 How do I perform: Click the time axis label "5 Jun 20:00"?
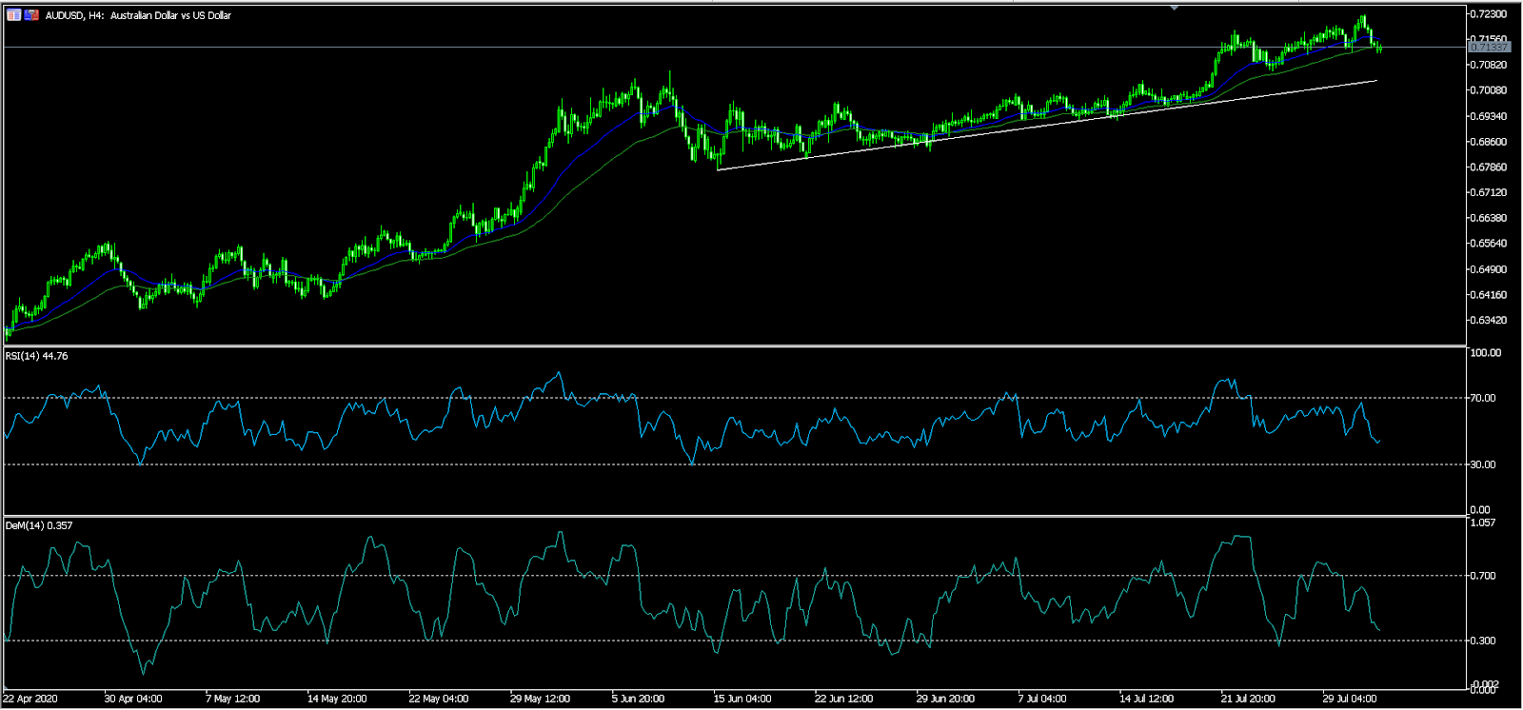click(x=638, y=699)
